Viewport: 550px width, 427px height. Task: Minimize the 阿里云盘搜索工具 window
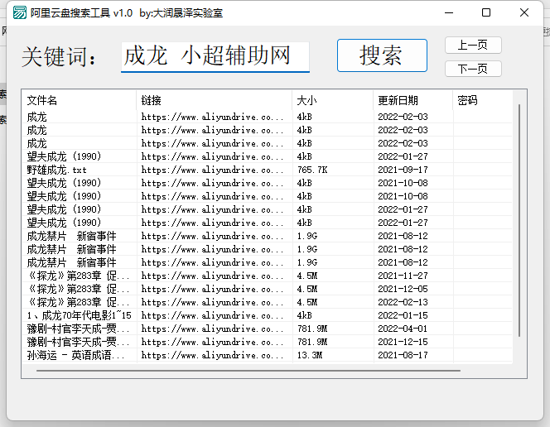449,12
